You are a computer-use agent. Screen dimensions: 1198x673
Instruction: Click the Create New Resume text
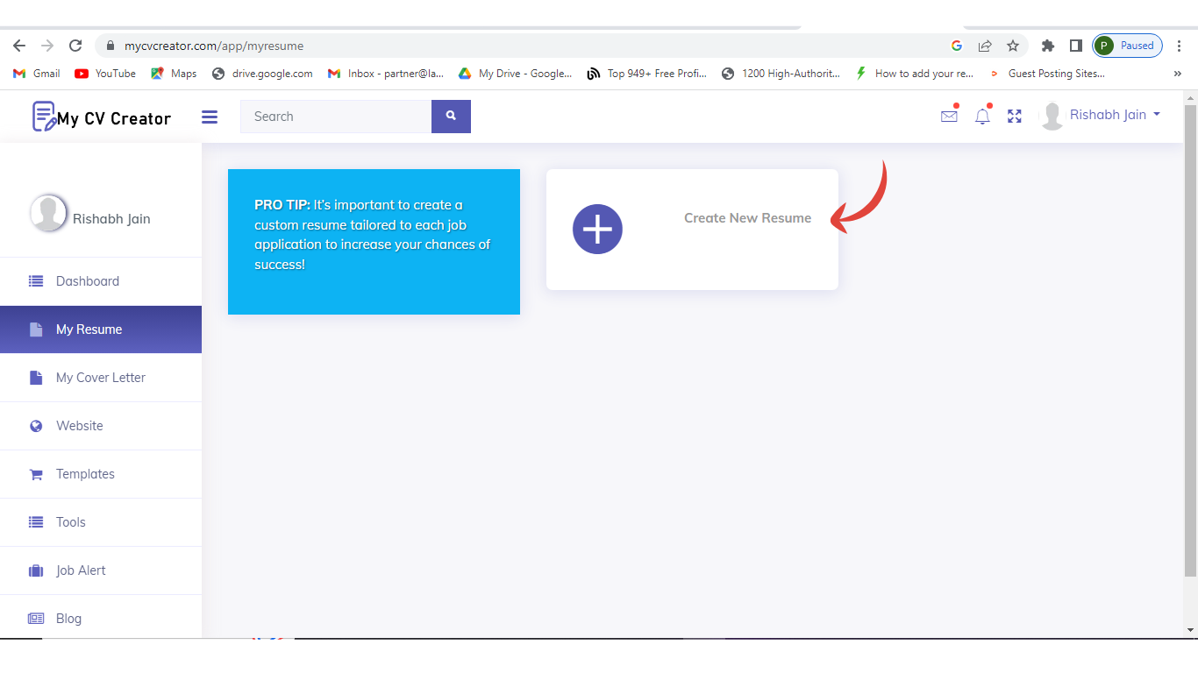click(747, 218)
